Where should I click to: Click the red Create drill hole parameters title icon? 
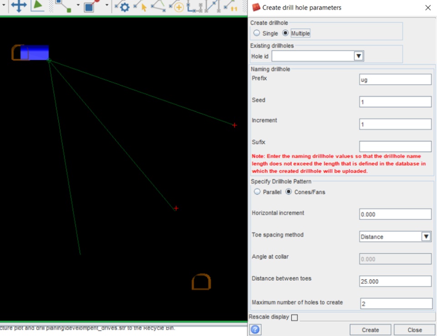point(256,7)
